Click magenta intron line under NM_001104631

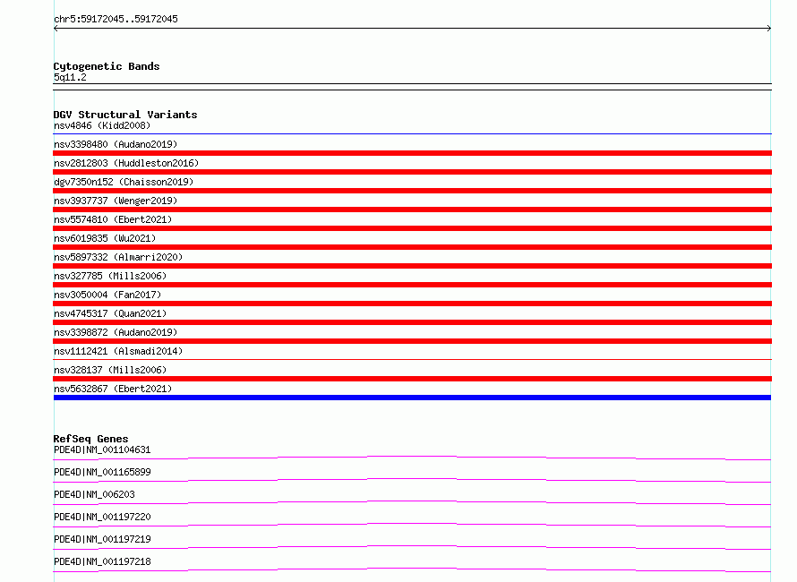412,458
